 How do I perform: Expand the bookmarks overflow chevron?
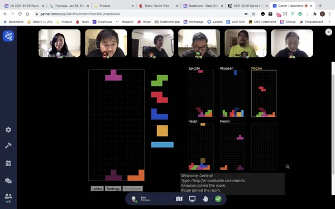click(329, 22)
